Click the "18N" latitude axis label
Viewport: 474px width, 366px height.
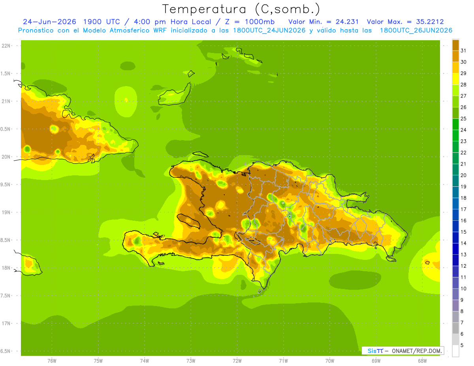point(6,268)
